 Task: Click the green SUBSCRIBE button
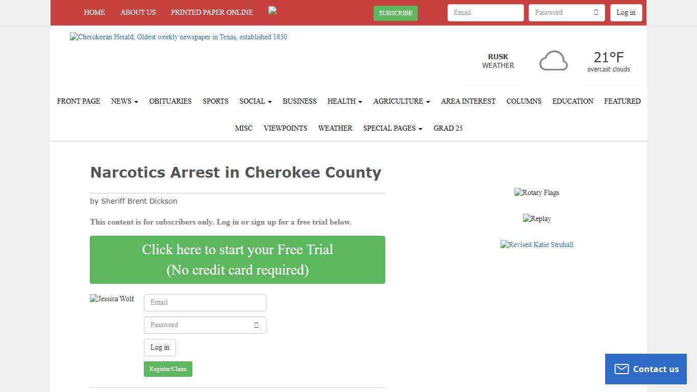395,13
